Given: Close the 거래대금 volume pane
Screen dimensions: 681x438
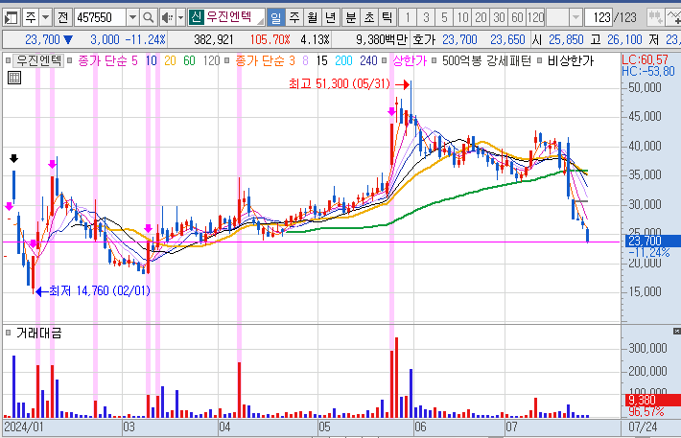Looking at the screenshot, I should click(676, 332).
